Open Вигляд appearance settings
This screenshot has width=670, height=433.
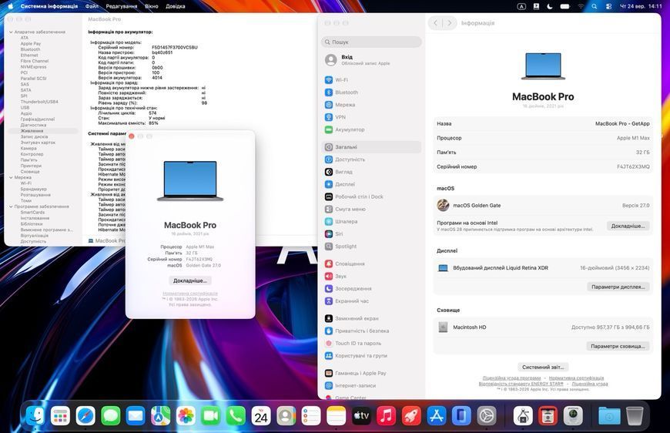pyautogui.click(x=371, y=172)
